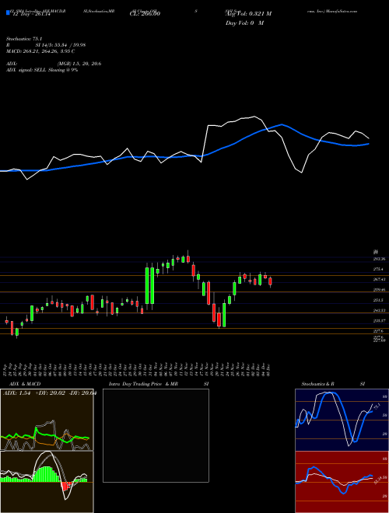Click the ManafaSutra.com watermark link at top right

tap(340, 11)
